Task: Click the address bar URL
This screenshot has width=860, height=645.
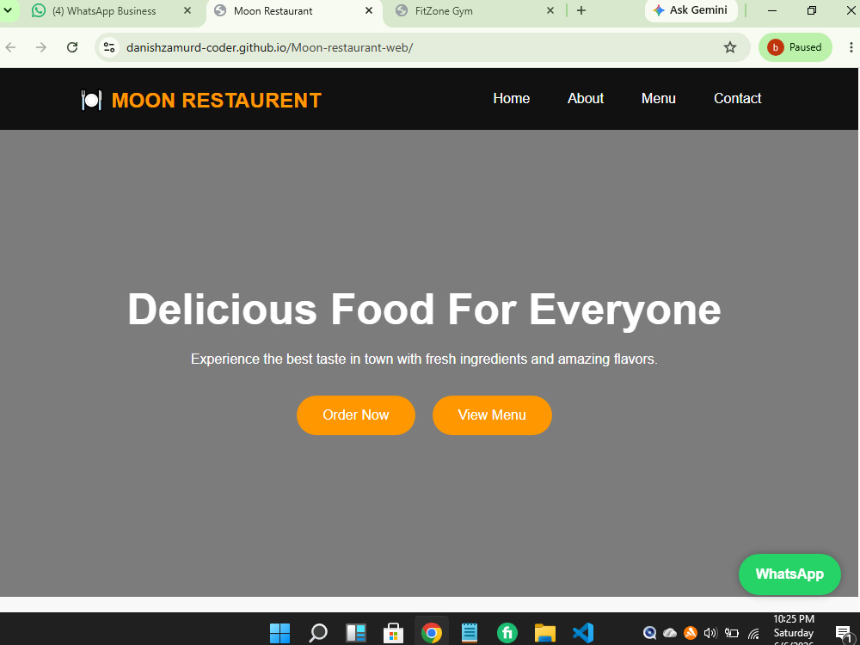Action: click(269, 47)
